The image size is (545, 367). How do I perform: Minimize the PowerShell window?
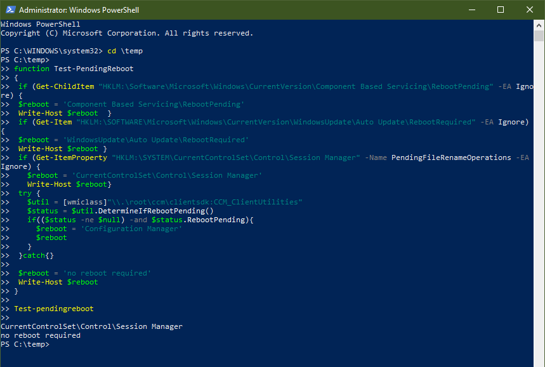click(471, 10)
